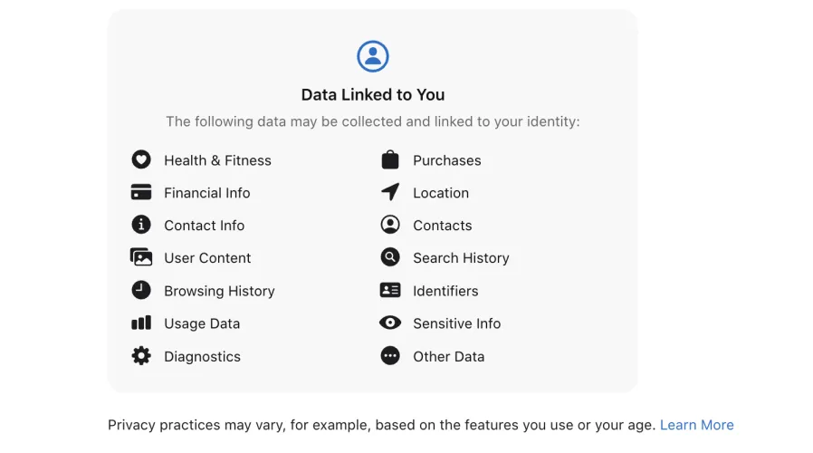The width and height of the screenshot is (813, 453).
Task: Click the Search History magnifier icon
Action: [x=390, y=258]
